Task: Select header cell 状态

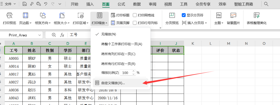Action: [x=176, y=50]
